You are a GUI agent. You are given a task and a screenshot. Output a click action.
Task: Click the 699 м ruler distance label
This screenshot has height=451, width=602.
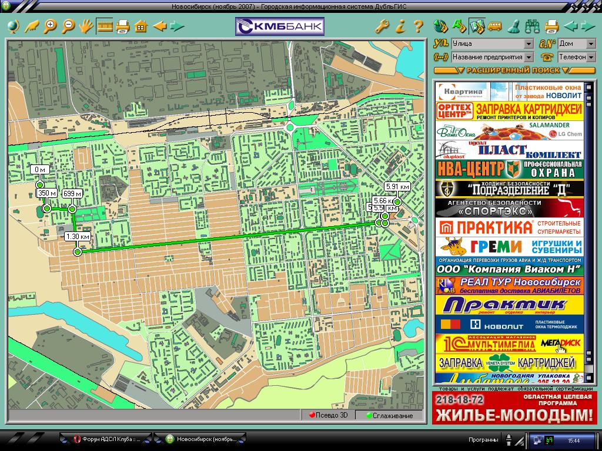click(72, 194)
